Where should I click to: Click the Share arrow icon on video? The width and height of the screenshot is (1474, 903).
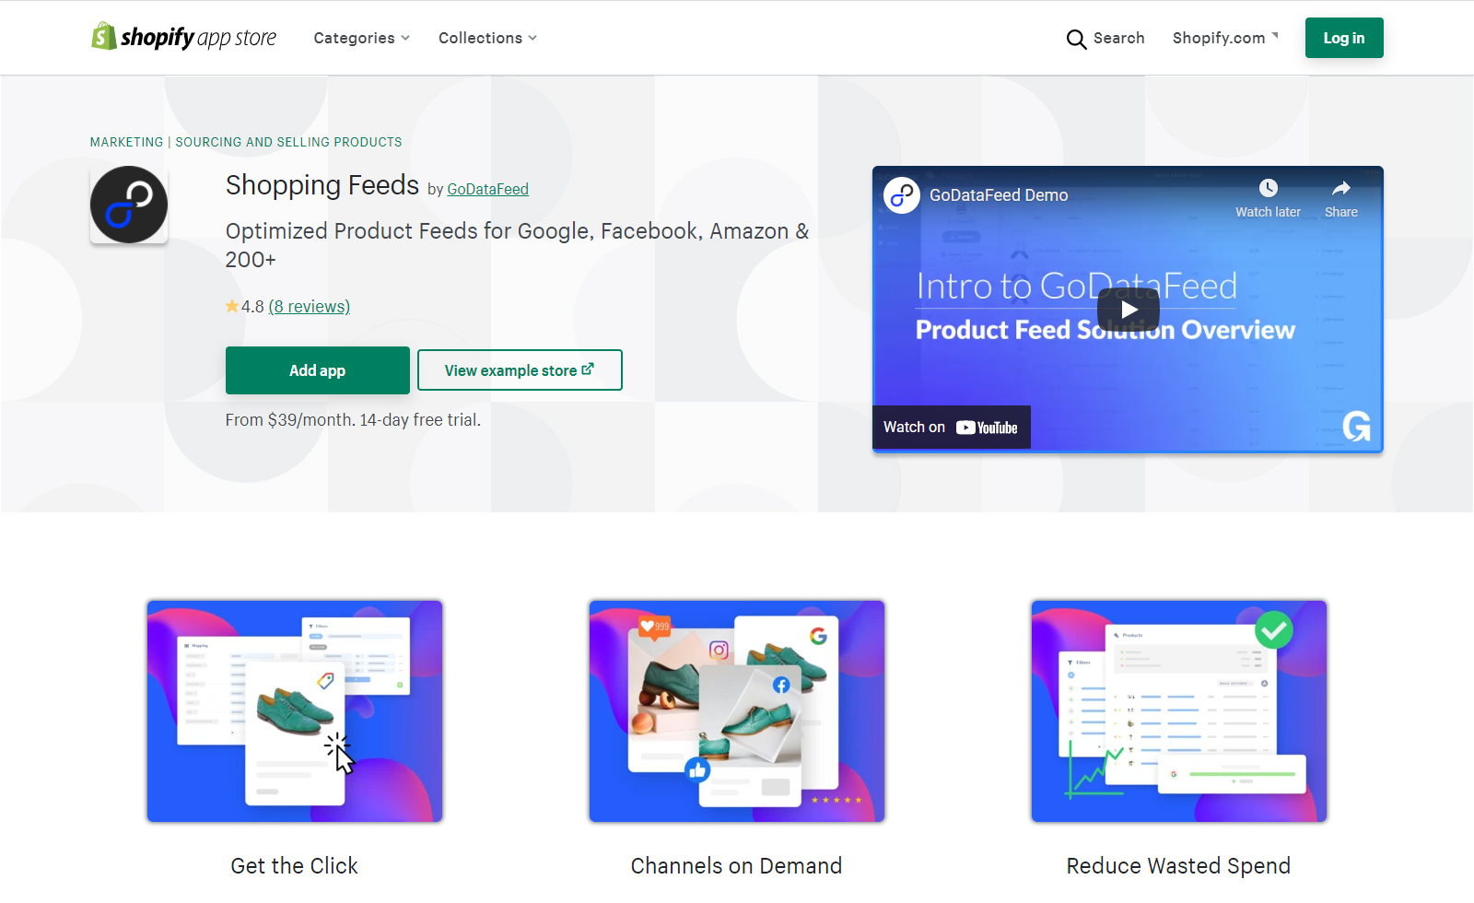pos(1341,188)
